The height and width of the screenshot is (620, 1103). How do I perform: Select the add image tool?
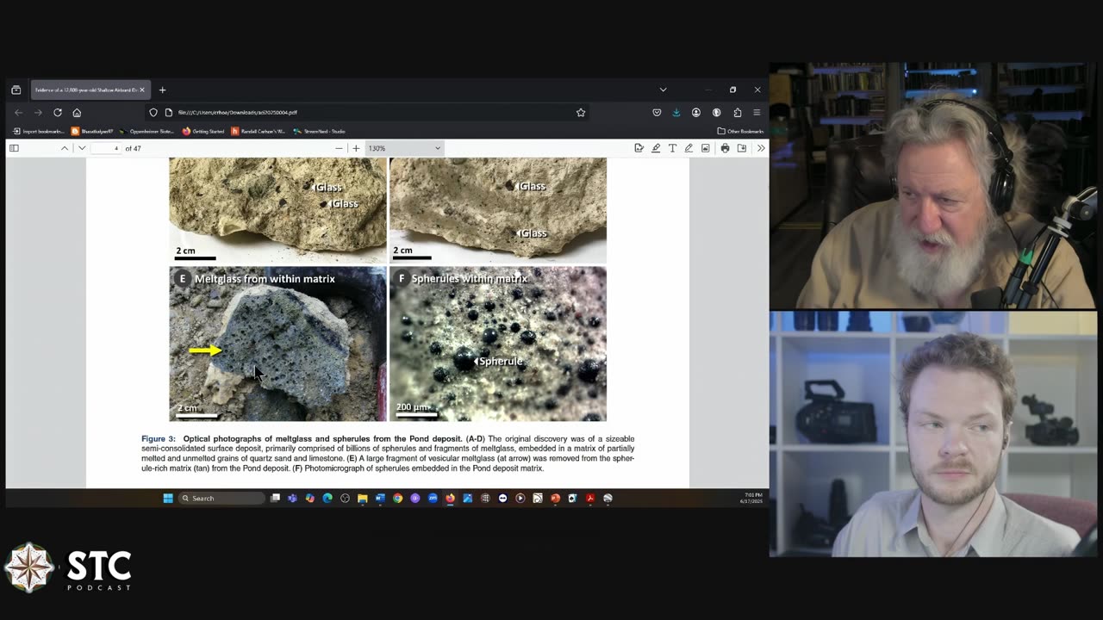pos(705,148)
